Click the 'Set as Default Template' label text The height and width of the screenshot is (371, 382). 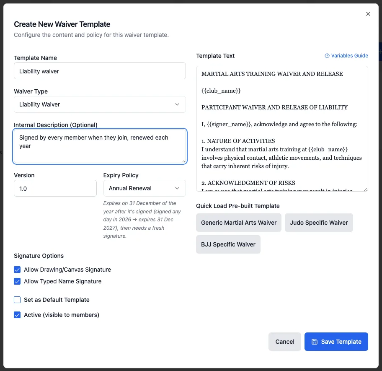57,300
